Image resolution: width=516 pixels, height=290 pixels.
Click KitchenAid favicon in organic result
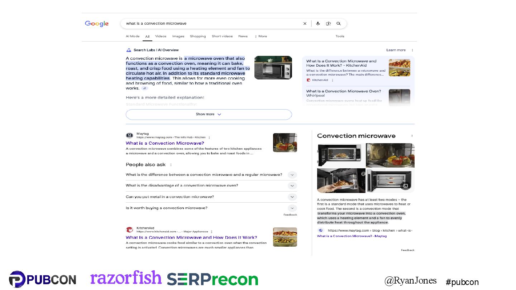(x=129, y=230)
